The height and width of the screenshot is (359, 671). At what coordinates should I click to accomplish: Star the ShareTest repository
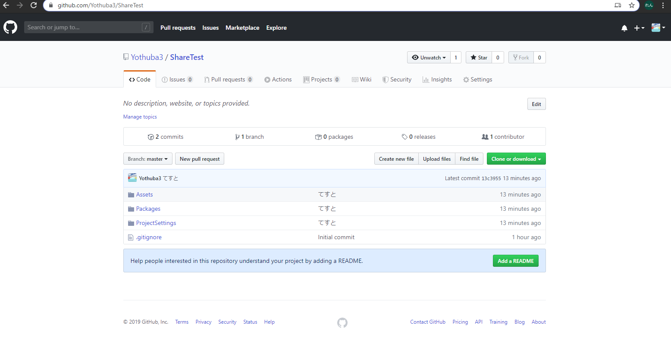[x=479, y=58]
